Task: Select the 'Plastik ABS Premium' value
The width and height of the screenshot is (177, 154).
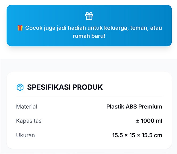Action: pos(134,107)
